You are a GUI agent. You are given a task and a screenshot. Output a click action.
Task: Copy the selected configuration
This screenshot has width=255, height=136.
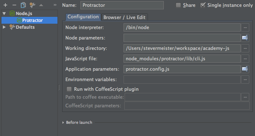(x=23, y=5)
